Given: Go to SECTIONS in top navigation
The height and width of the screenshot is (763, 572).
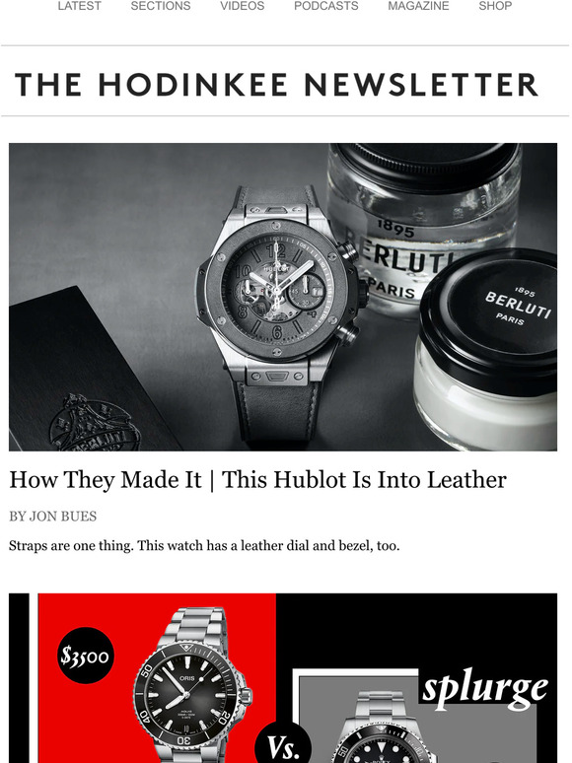Looking at the screenshot, I should click(161, 6).
